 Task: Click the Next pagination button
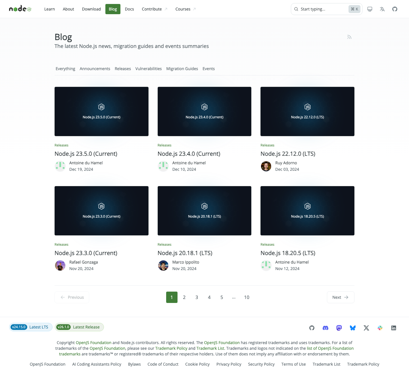tap(341, 297)
